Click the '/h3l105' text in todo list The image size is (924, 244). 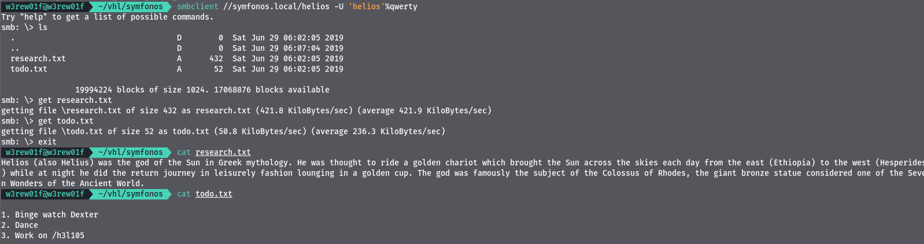[68, 235]
